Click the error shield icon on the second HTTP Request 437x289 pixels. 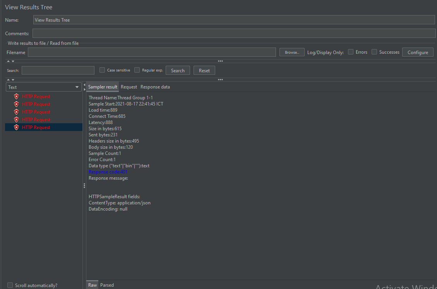point(16,104)
